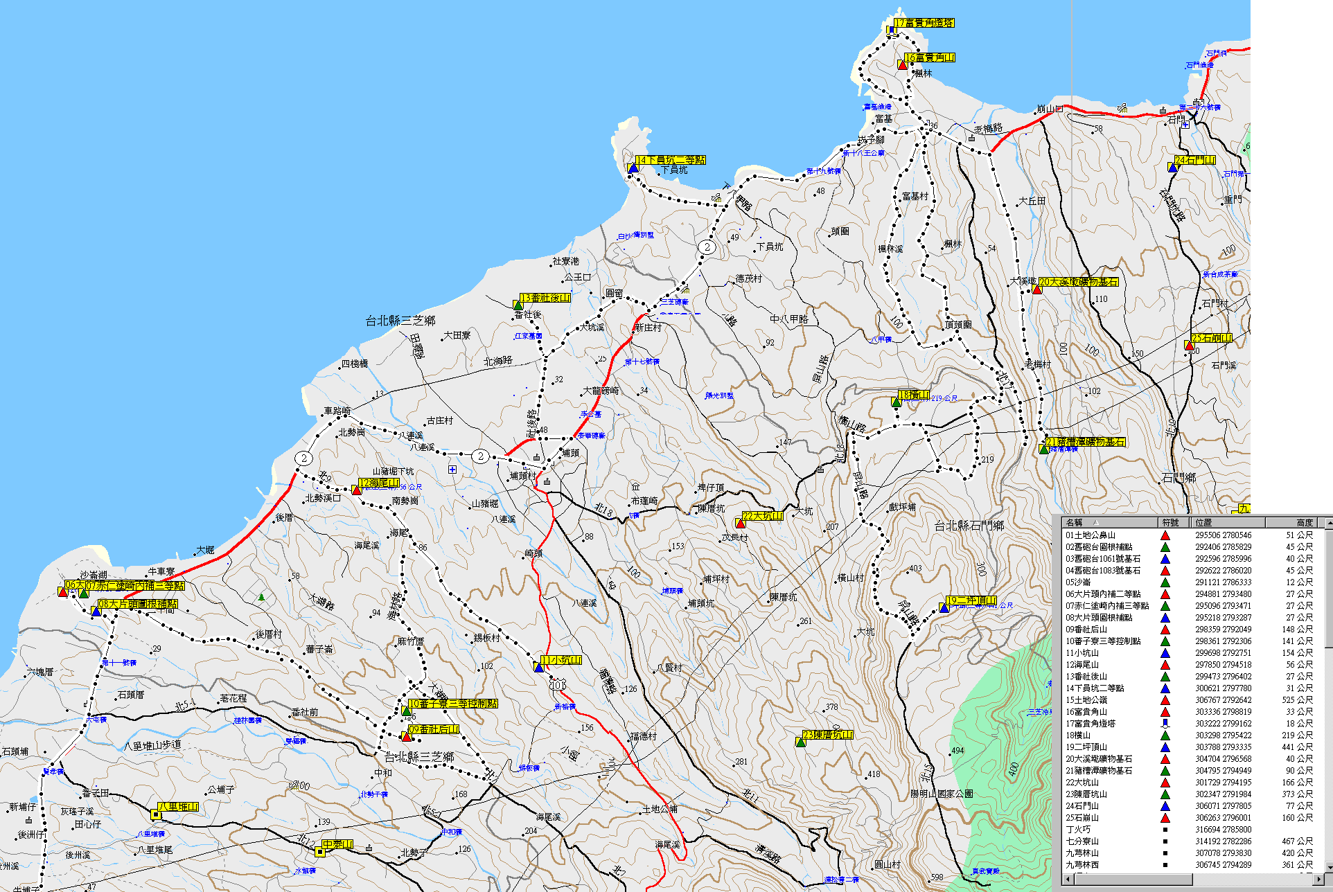Viewport: 1333px width, 892px height.
Task: Click the red triangle marker for 12海尾山 on map
Action: [x=356, y=490]
